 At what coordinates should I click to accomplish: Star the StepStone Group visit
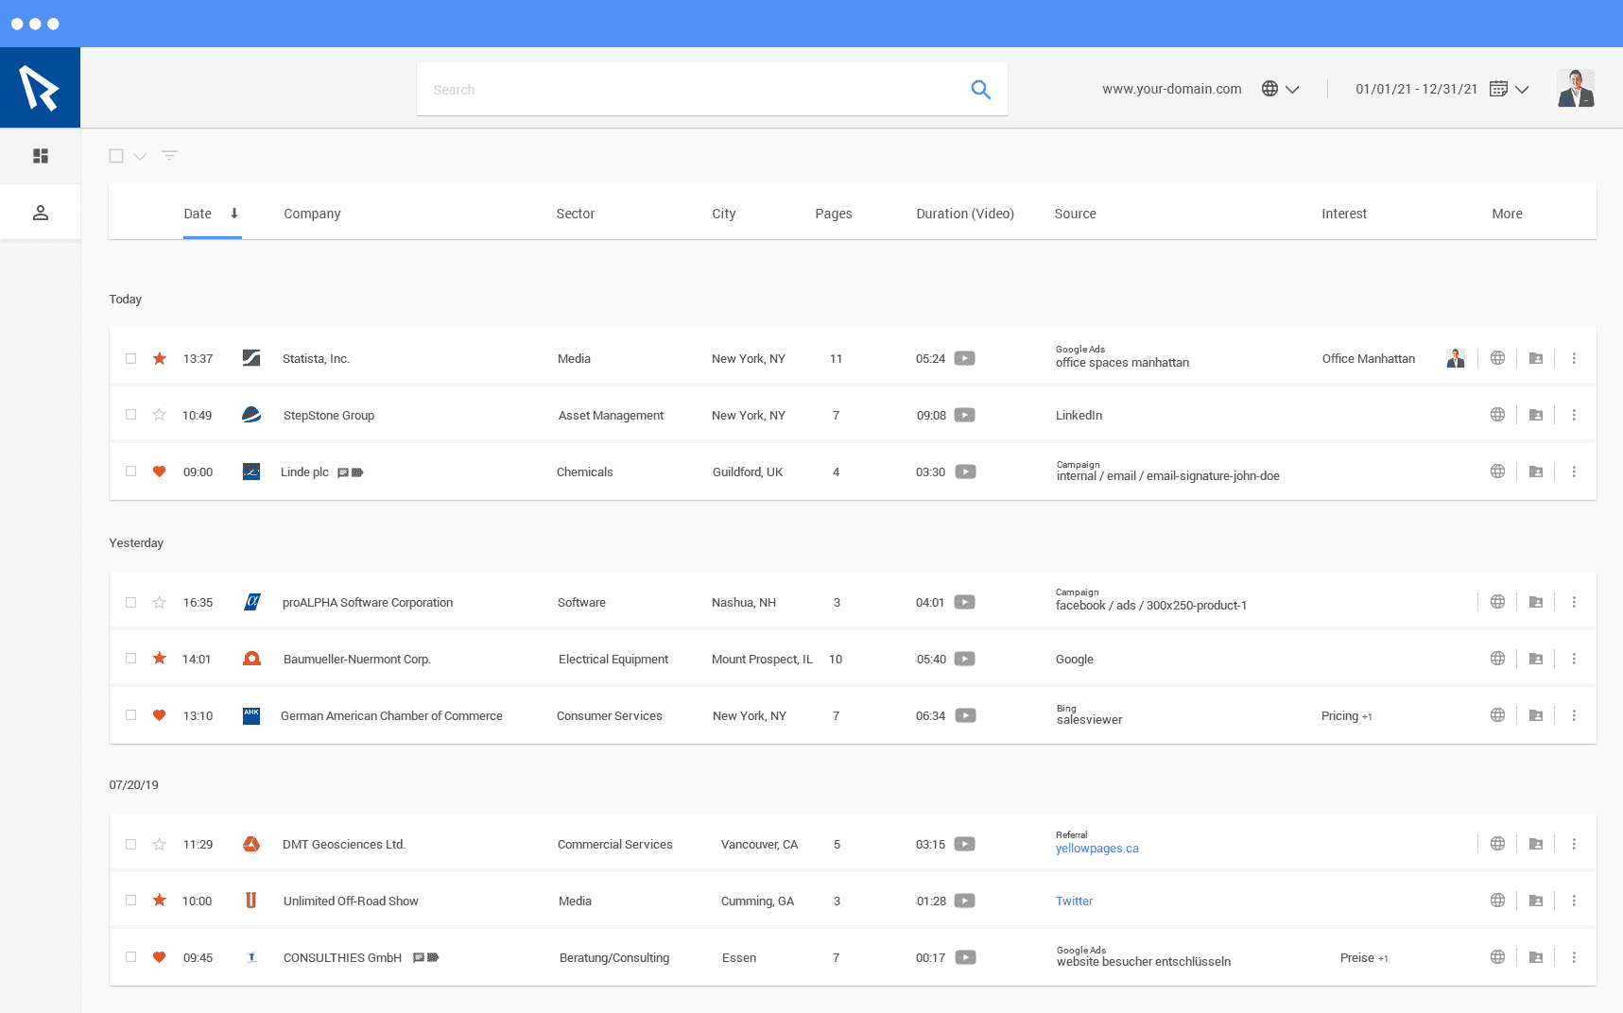point(160,415)
